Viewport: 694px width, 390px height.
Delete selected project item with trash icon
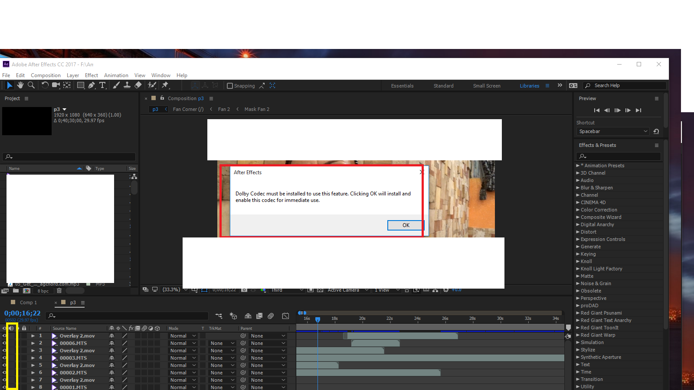pyautogui.click(x=59, y=291)
